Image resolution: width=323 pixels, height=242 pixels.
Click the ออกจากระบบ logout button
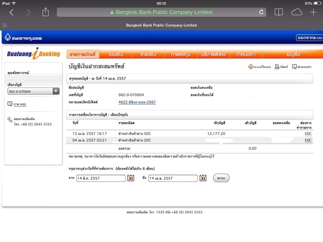point(309,38)
